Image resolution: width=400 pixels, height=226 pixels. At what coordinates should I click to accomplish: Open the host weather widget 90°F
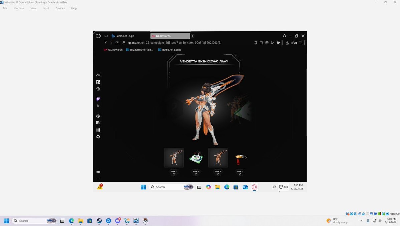tap(337, 221)
